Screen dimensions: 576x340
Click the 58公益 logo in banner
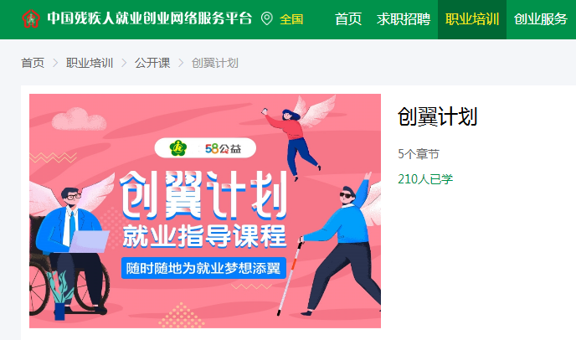[224, 148]
